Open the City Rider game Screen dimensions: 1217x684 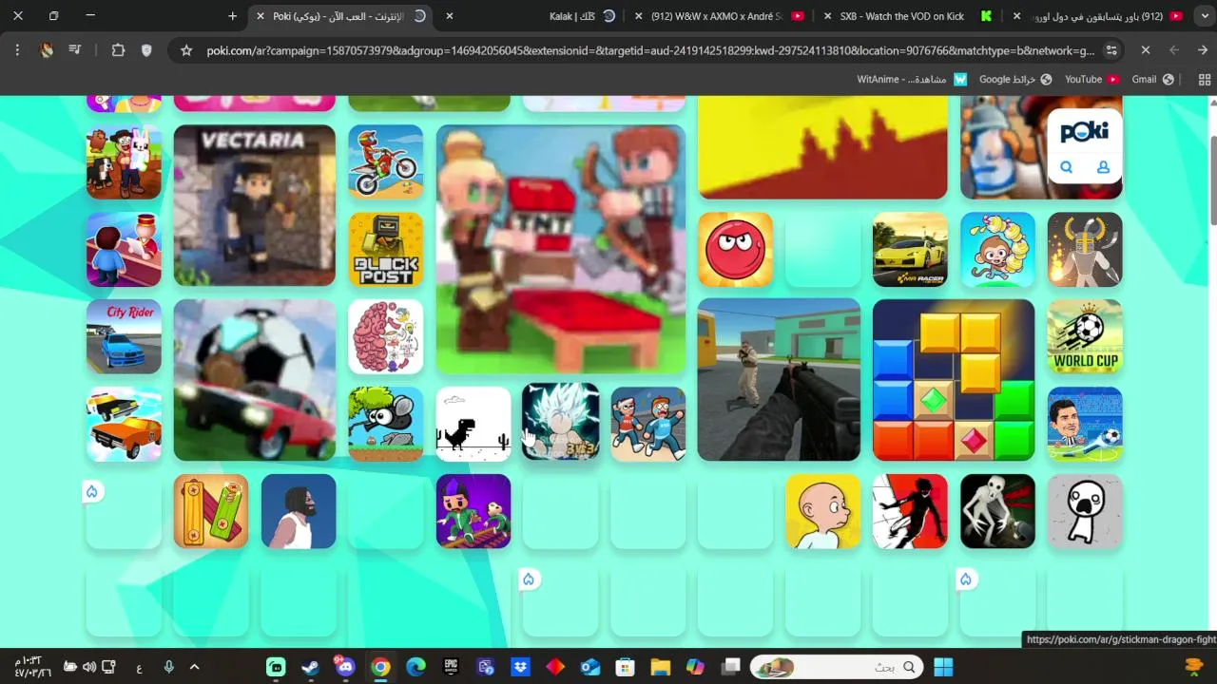[x=124, y=336]
